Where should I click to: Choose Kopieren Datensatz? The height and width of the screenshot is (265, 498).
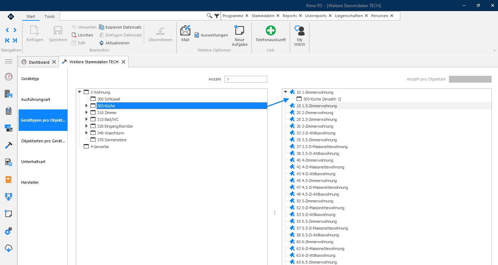coord(120,27)
